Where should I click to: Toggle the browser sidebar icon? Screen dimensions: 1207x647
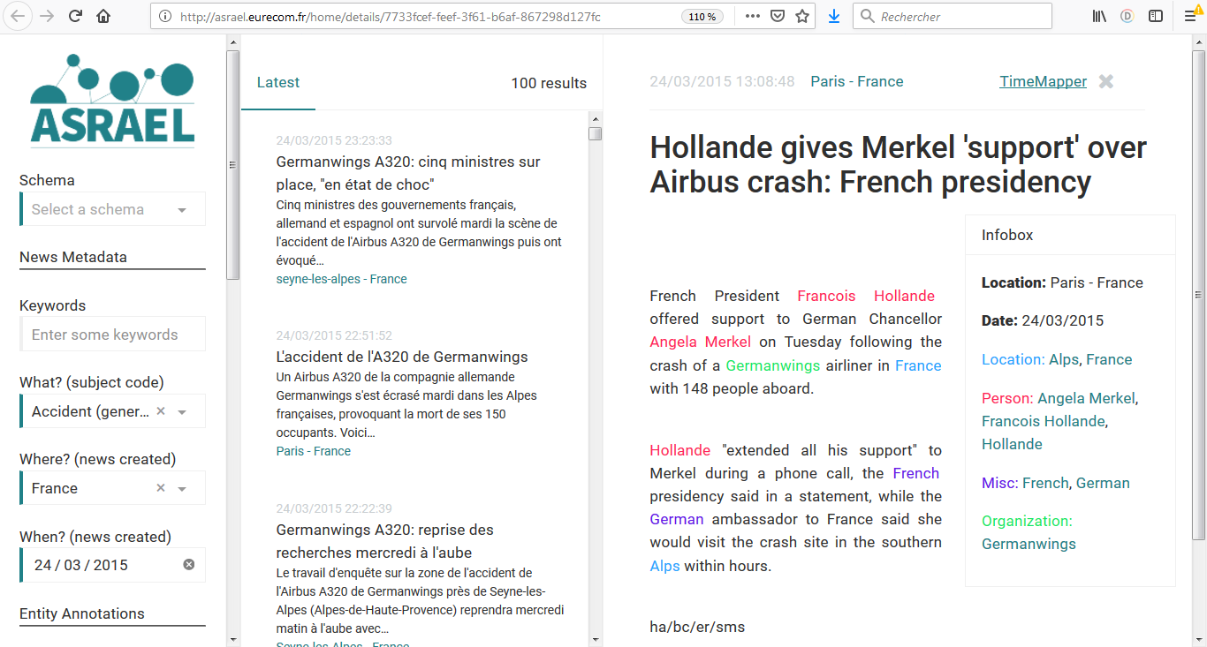1155,16
